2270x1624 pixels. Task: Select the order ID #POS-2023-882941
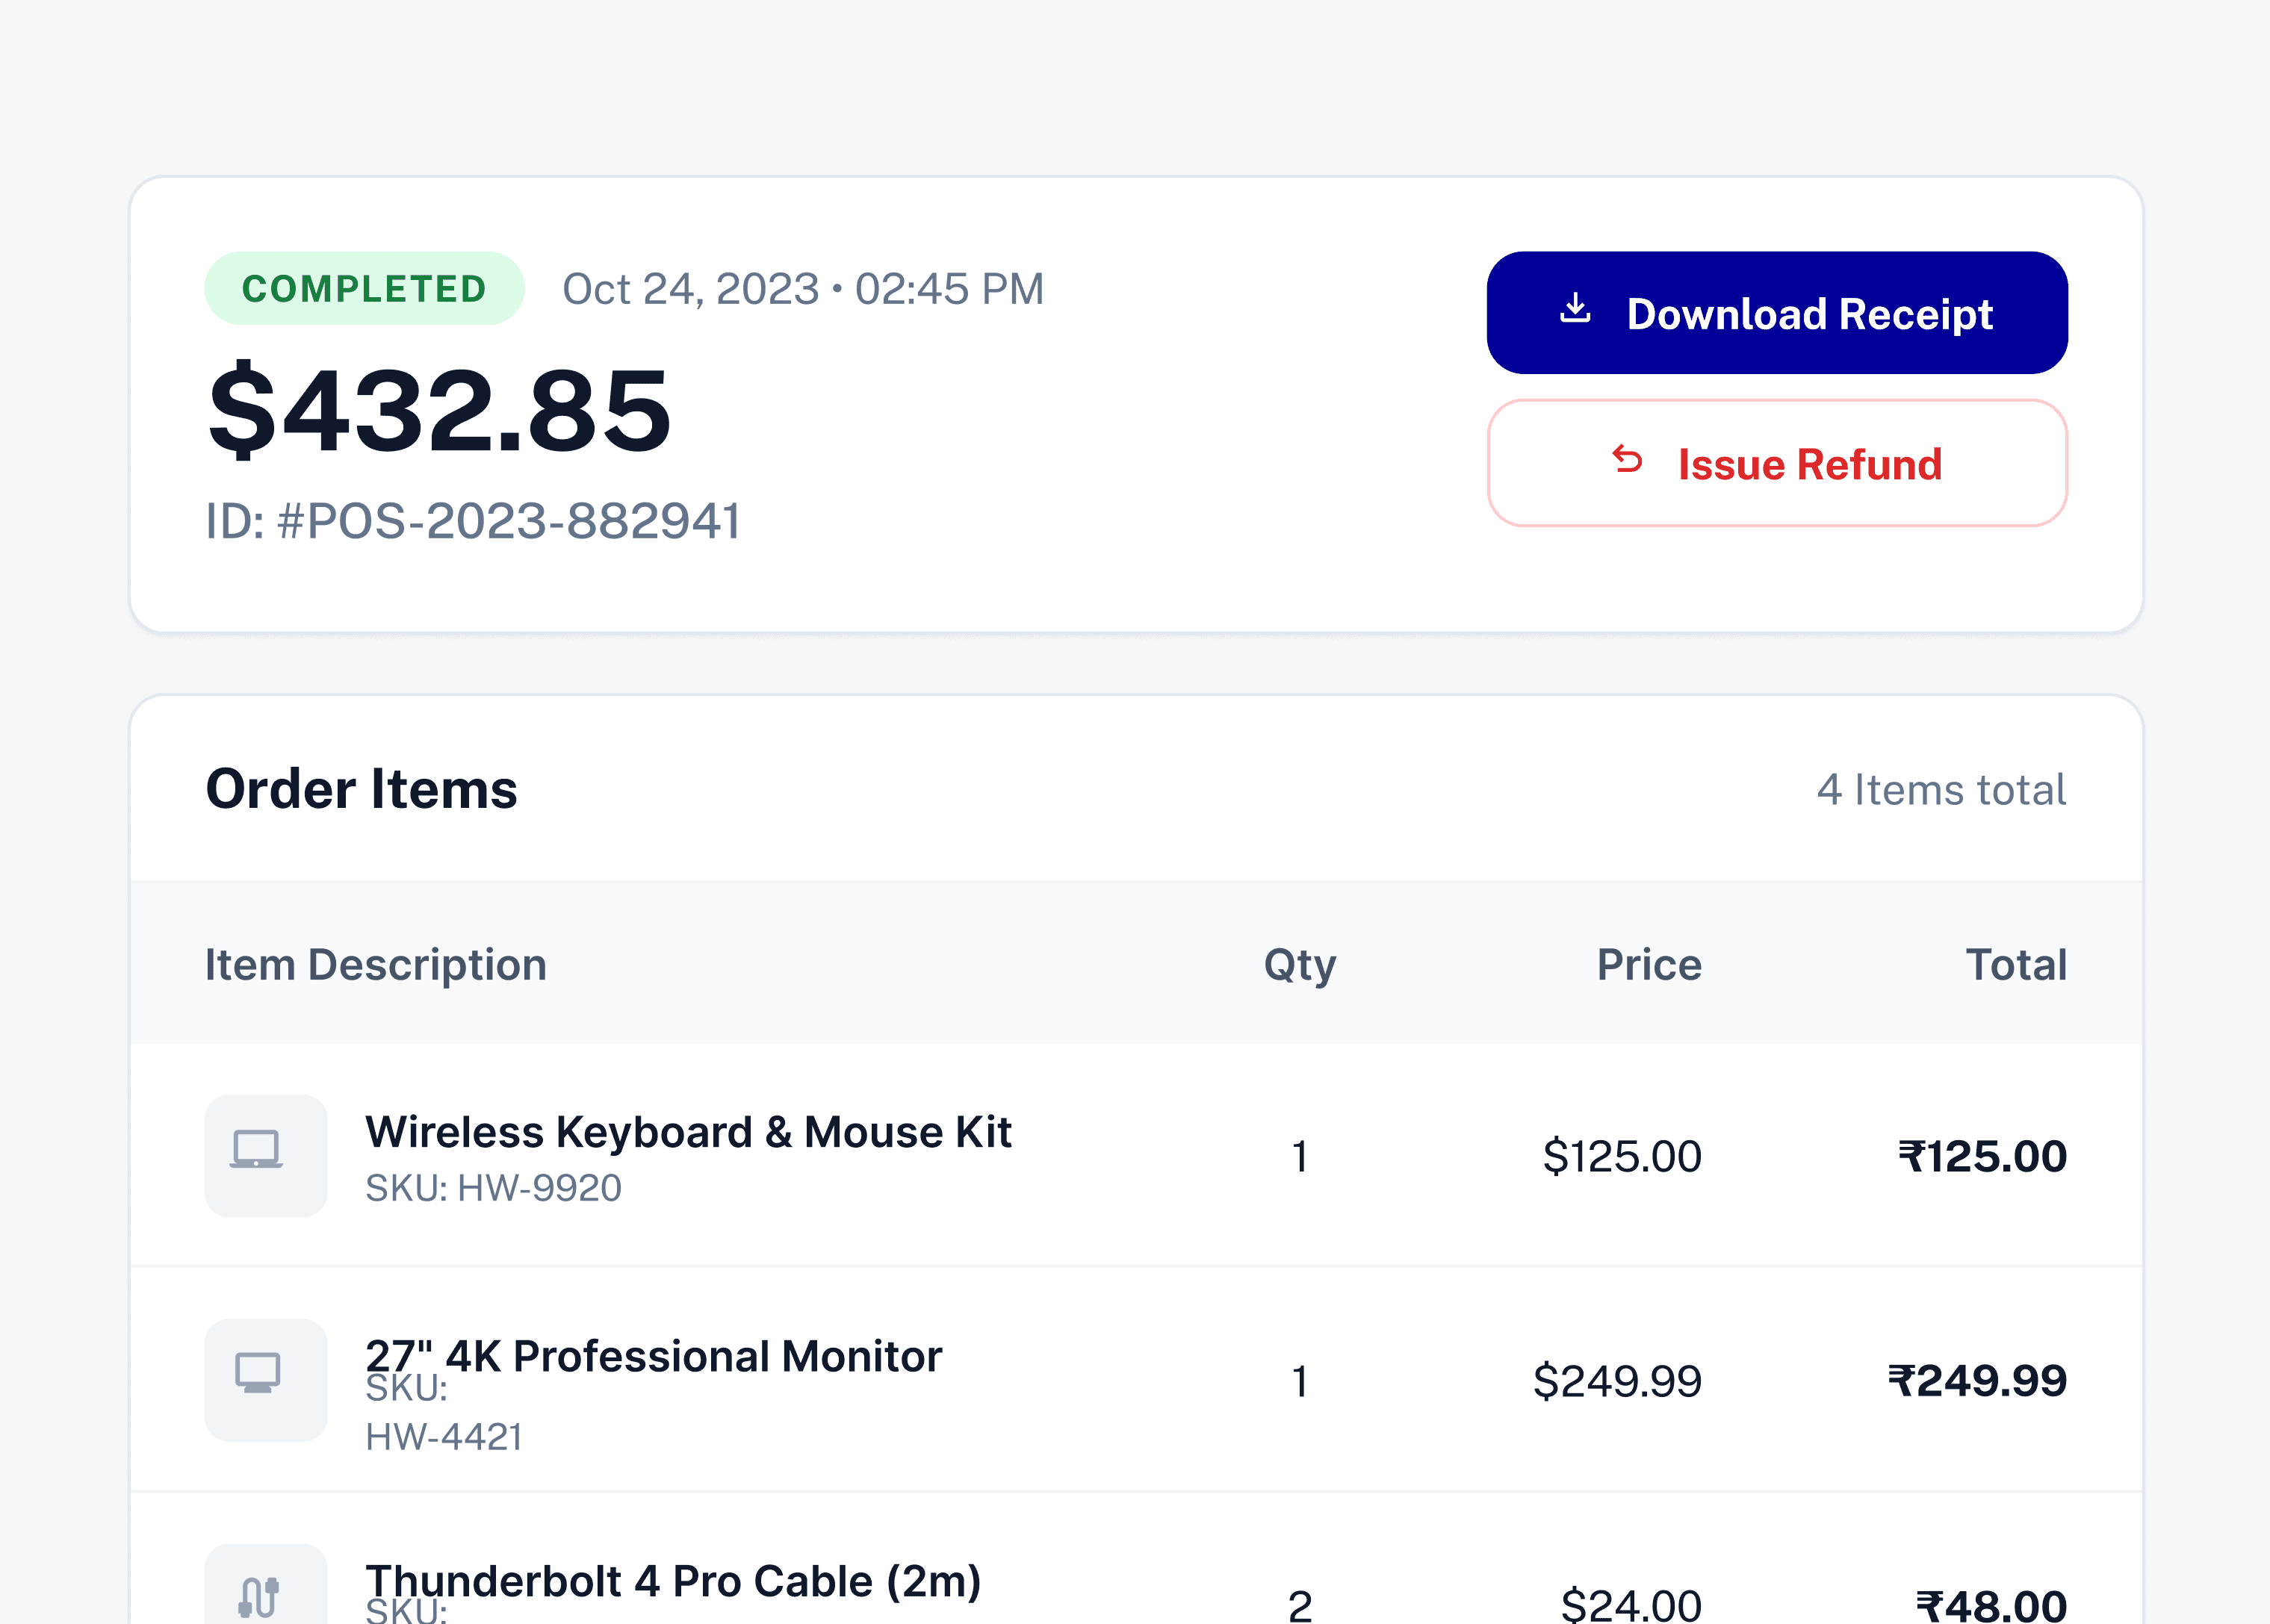coord(472,521)
